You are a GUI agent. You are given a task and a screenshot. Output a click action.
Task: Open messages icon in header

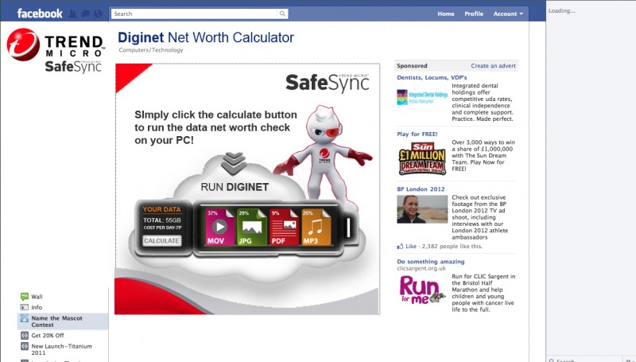[85, 14]
